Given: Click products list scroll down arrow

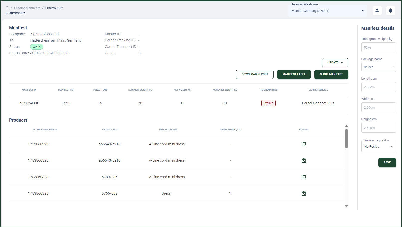Looking at the screenshot, I should (346, 206).
